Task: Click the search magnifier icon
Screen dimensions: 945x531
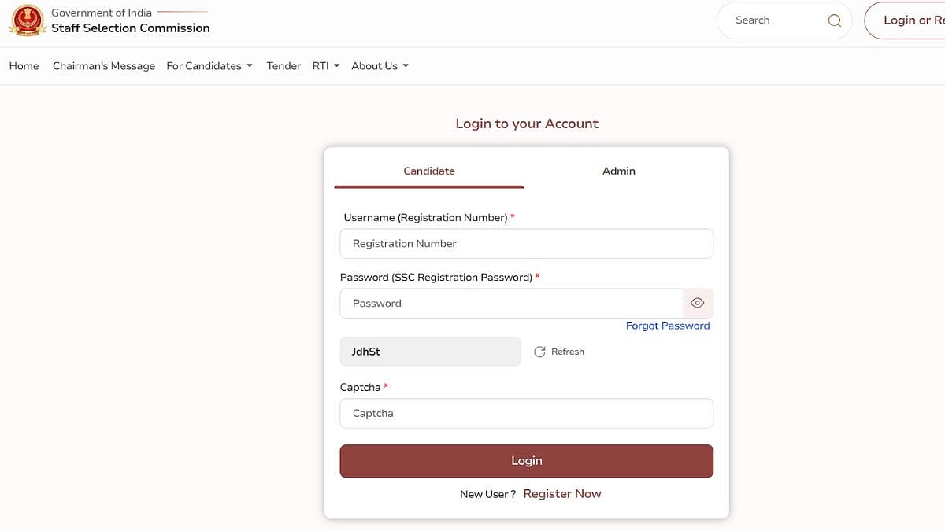Action: click(835, 21)
